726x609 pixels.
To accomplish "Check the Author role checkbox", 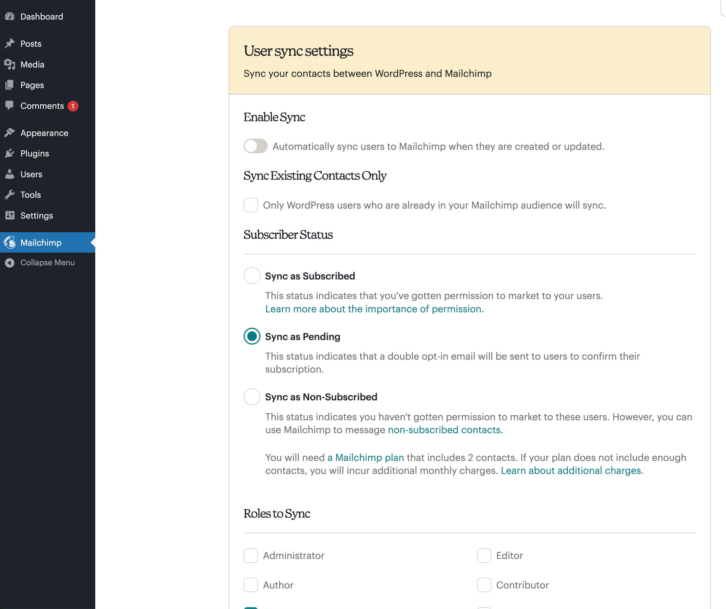I will pyautogui.click(x=251, y=585).
